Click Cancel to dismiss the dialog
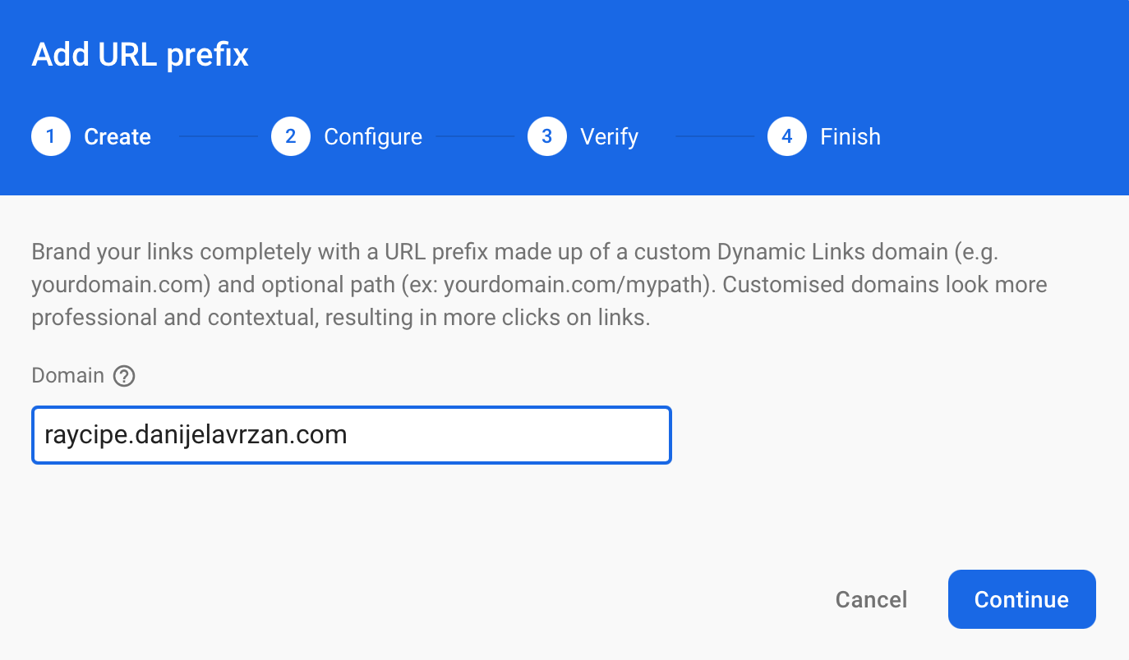The width and height of the screenshot is (1129, 660). coord(871,599)
